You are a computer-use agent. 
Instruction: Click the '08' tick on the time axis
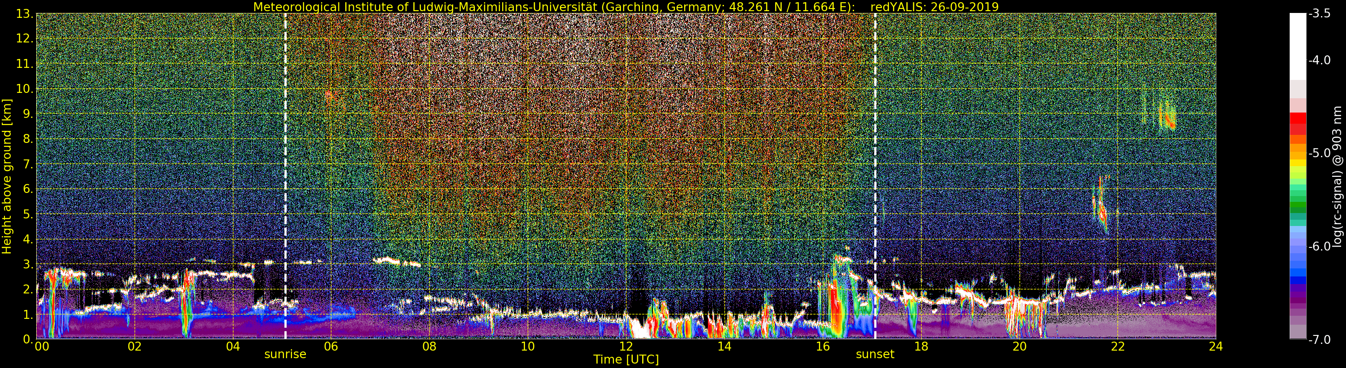coord(429,347)
